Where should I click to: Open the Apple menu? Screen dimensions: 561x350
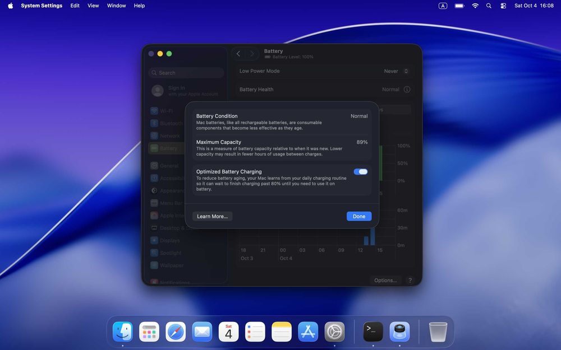[10, 6]
